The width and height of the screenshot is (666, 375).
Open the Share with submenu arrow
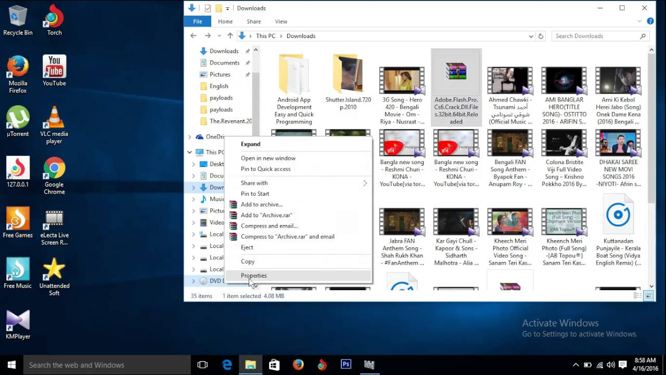coord(365,183)
